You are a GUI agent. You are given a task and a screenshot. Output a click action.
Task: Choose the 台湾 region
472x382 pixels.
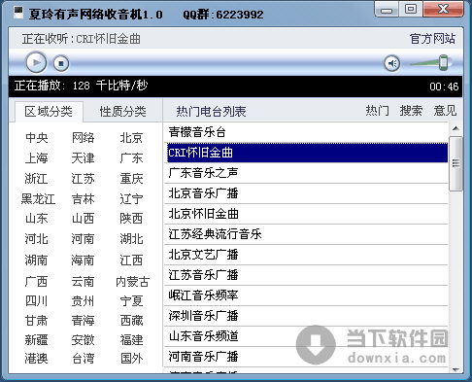tap(83, 359)
